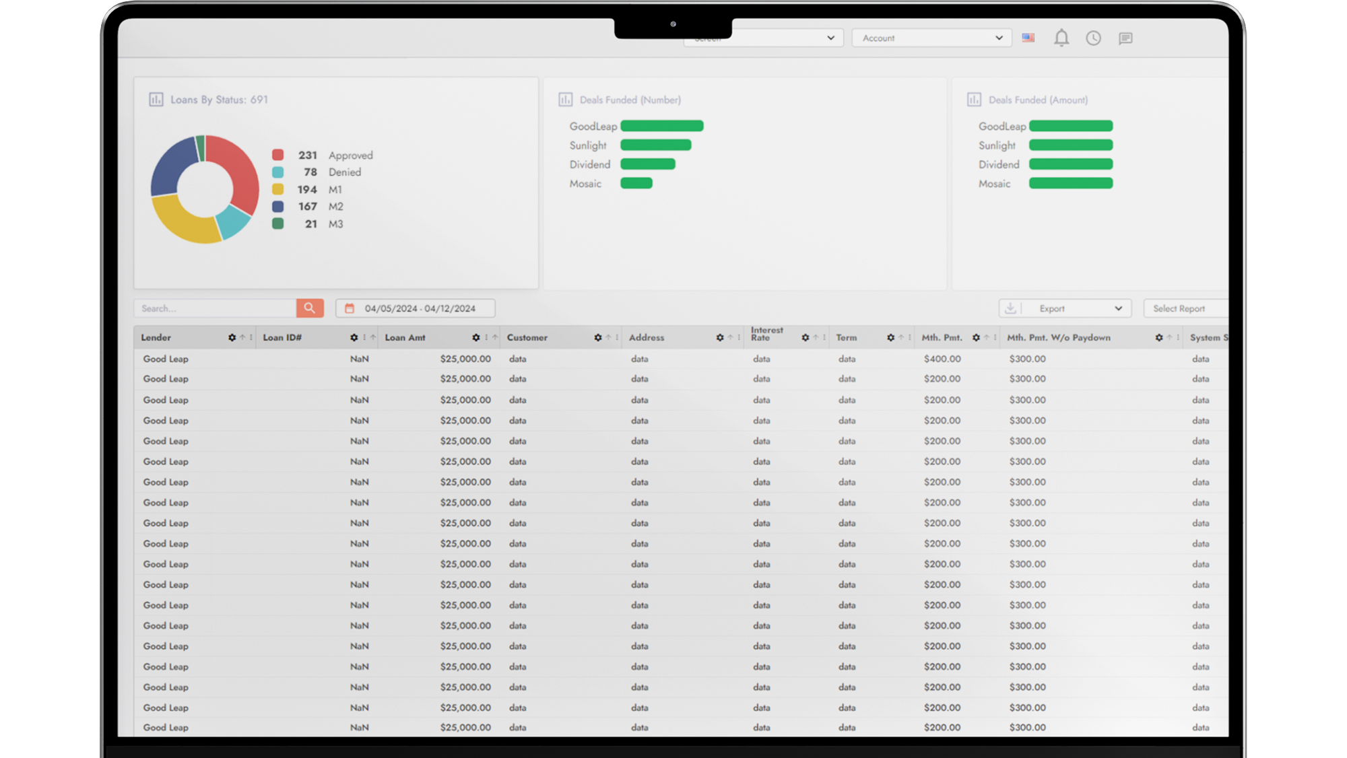Open the date range picker

416,308
